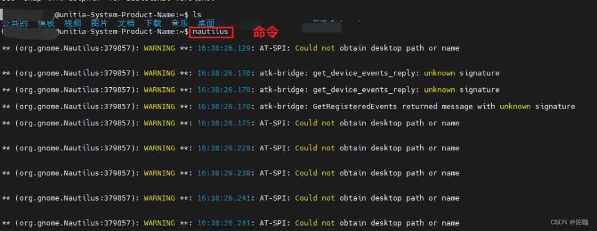
Task: Select the 下载 directory name
Action: tap(153, 24)
